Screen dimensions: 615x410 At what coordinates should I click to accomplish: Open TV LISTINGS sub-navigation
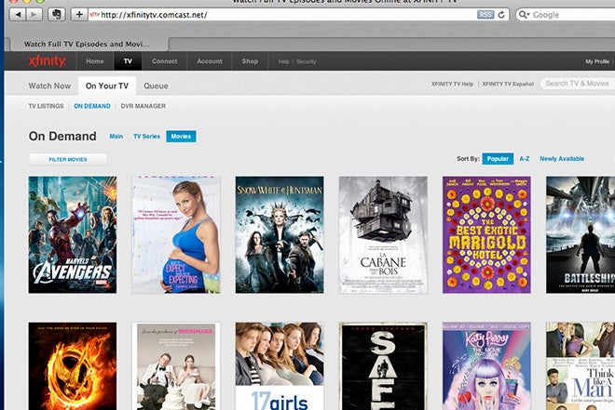[46, 106]
